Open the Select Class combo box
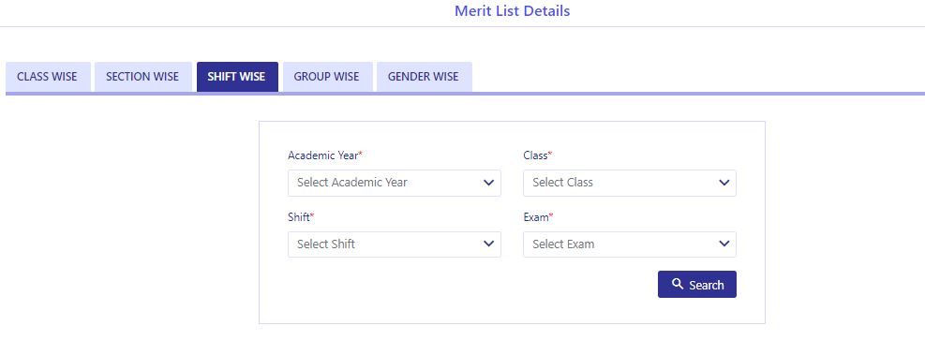Viewport: 925px width, 355px height. [x=630, y=183]
